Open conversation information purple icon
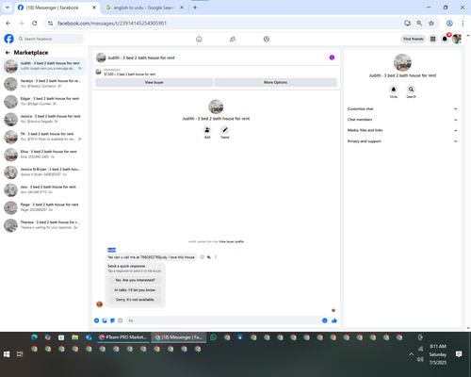This screenshot has height=377, width=471. [x=332, y=57]
